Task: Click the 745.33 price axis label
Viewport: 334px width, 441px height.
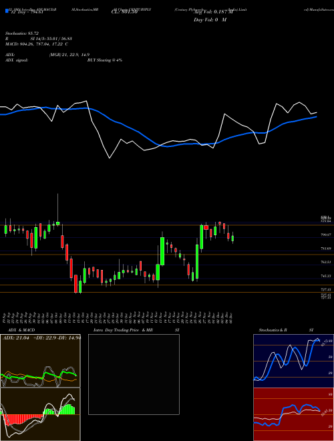Action: (x=326, y=276)
